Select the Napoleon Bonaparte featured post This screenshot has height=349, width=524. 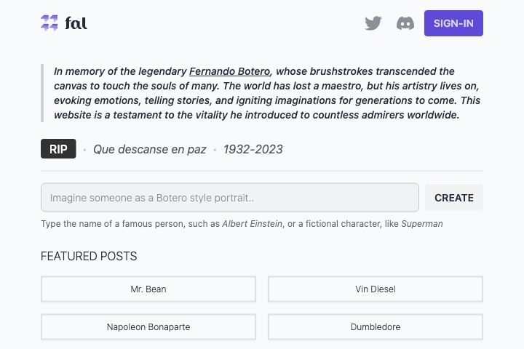(x=148, y=326)
